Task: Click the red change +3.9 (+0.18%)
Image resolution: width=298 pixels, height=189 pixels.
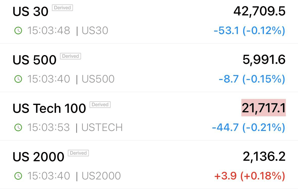Action: [x=250, y=176]
